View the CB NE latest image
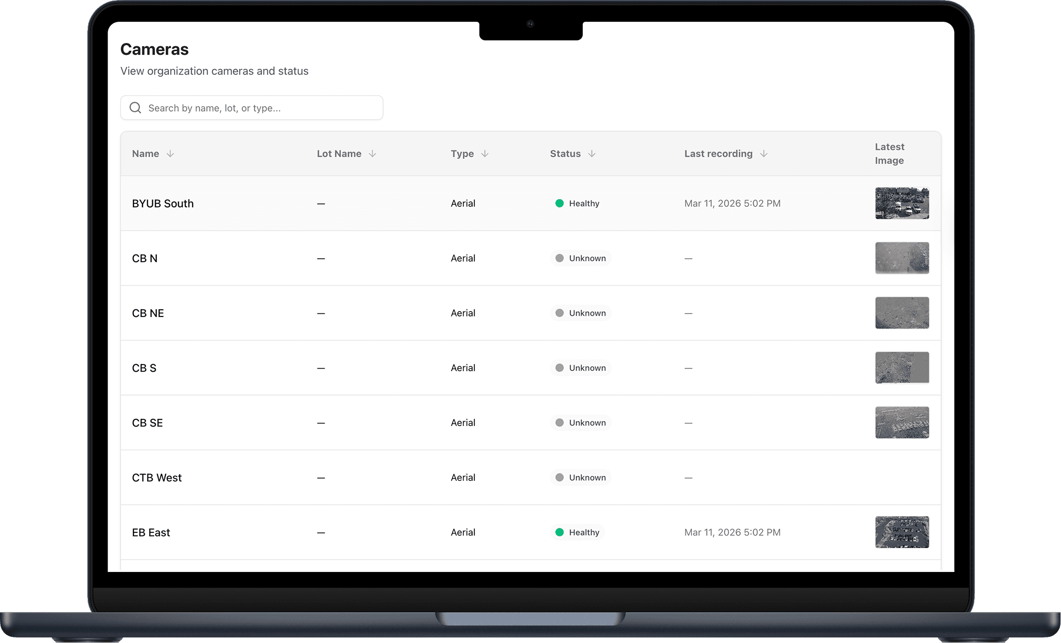Screen dimensions: 1061x643 tap(902, 313)
